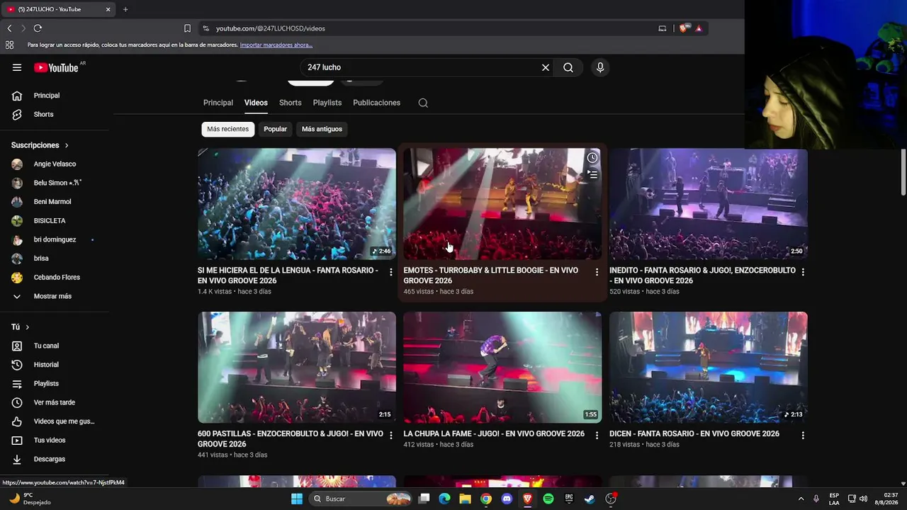Screen dimensions: 907x510
Task: Open options menu for INEDITO video
Action: 803,272
